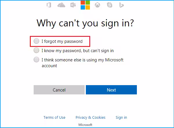Viewport: 174px width, 128px height.
Task: Follow the Sign in link
Action: (121, 117)
